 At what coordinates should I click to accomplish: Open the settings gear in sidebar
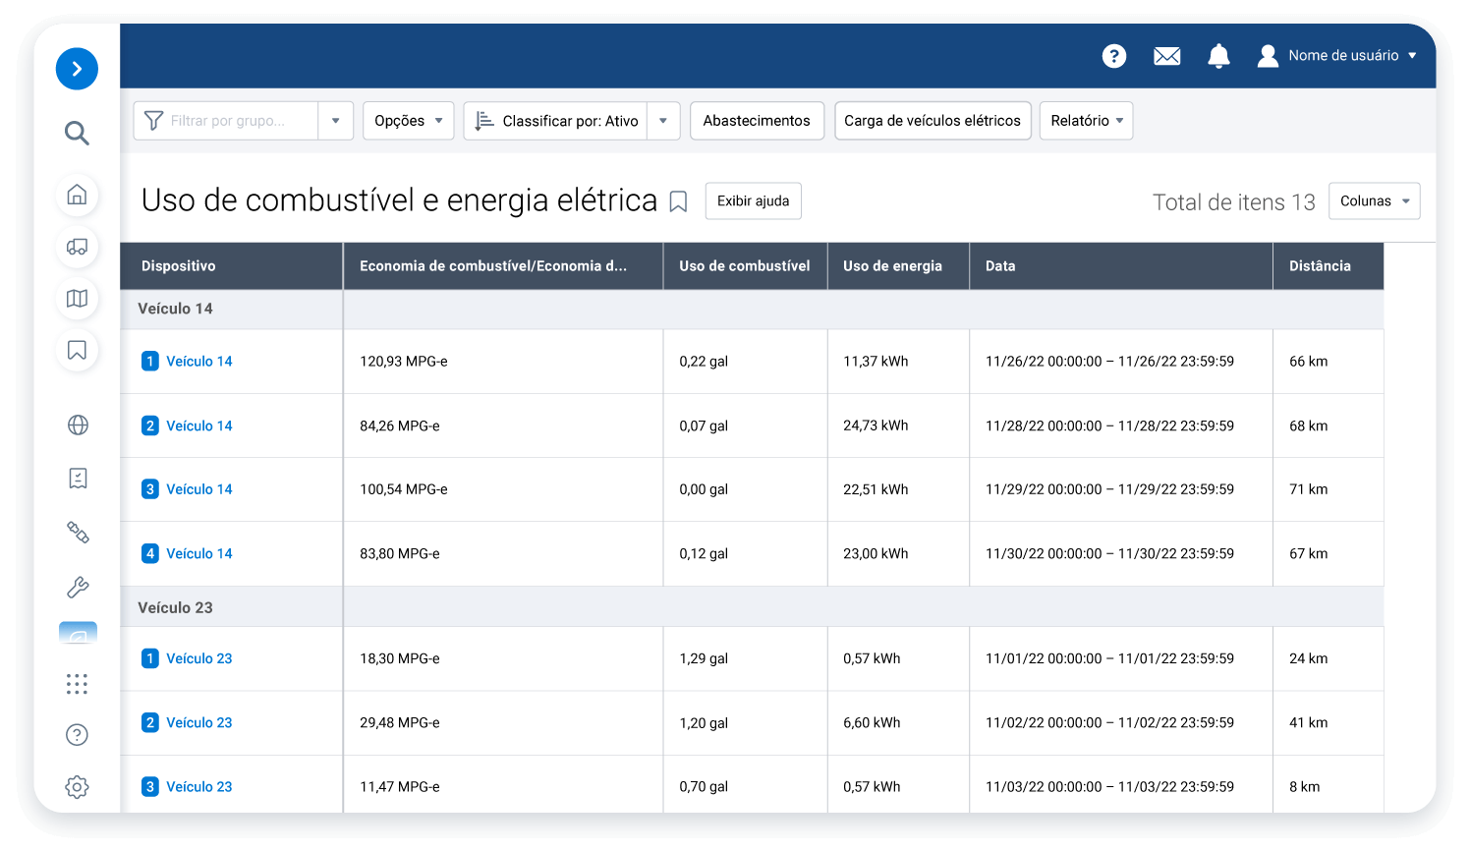point(77,786)
